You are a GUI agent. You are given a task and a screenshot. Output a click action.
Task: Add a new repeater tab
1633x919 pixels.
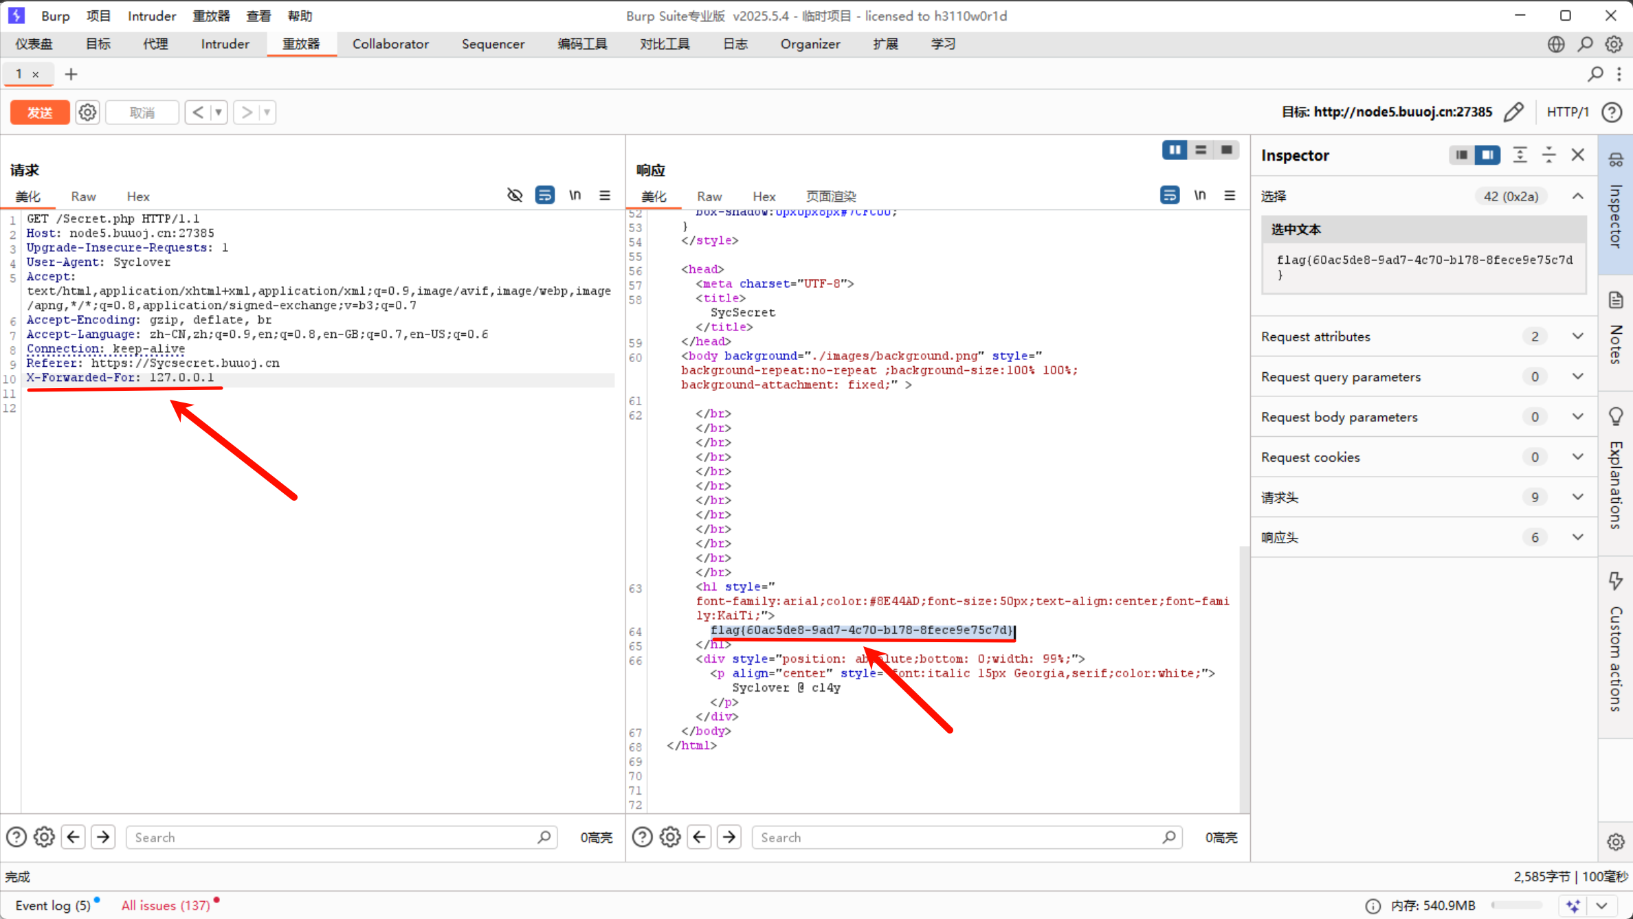coord(71,74)
